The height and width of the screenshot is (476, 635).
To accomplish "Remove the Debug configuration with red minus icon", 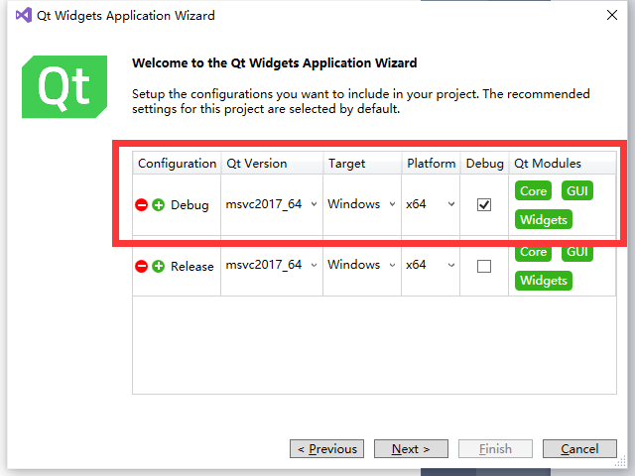I will tap(141, 205).
